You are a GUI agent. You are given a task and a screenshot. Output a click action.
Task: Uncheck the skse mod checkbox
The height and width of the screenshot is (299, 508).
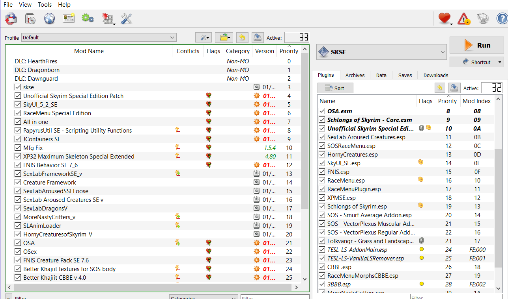(17, 87)
